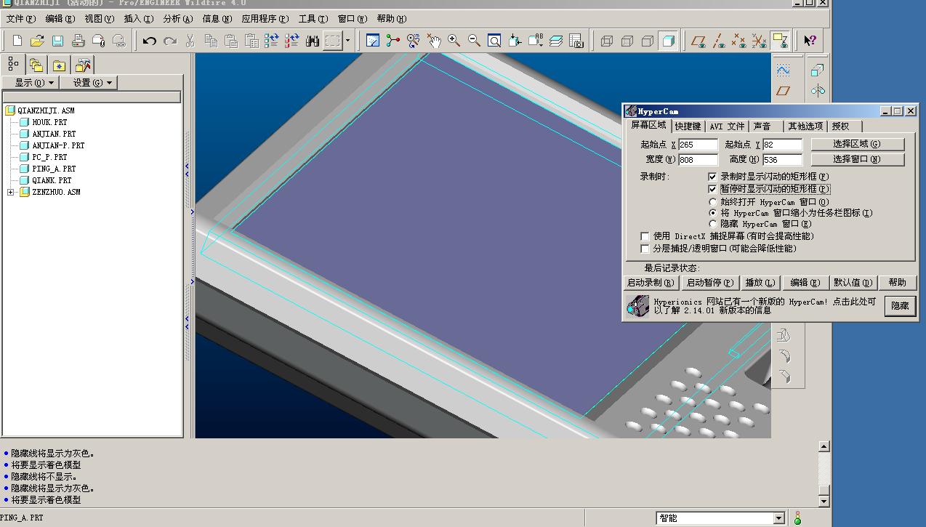Viewport: 926px width, 527px height.
Task: Open the layers stack icon
Action: [x=556, y=41]
